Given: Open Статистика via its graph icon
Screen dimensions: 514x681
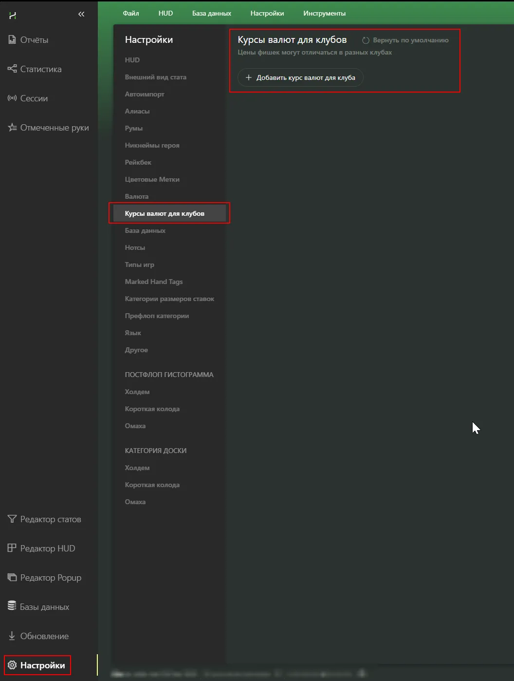Looking at the screenshot, I should (12, 69).
